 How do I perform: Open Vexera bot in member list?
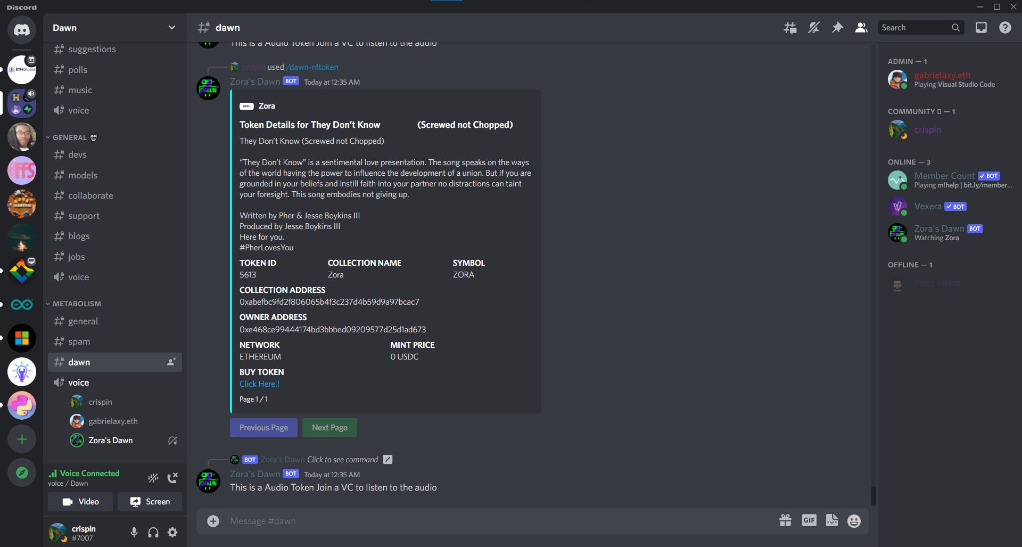(947, 206)
